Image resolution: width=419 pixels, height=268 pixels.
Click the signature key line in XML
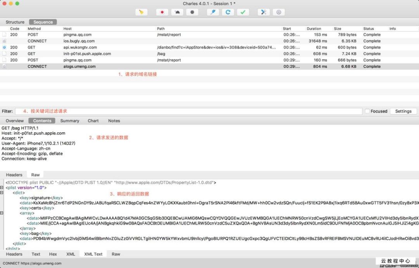pyautogui.click(x=41, y=198)
